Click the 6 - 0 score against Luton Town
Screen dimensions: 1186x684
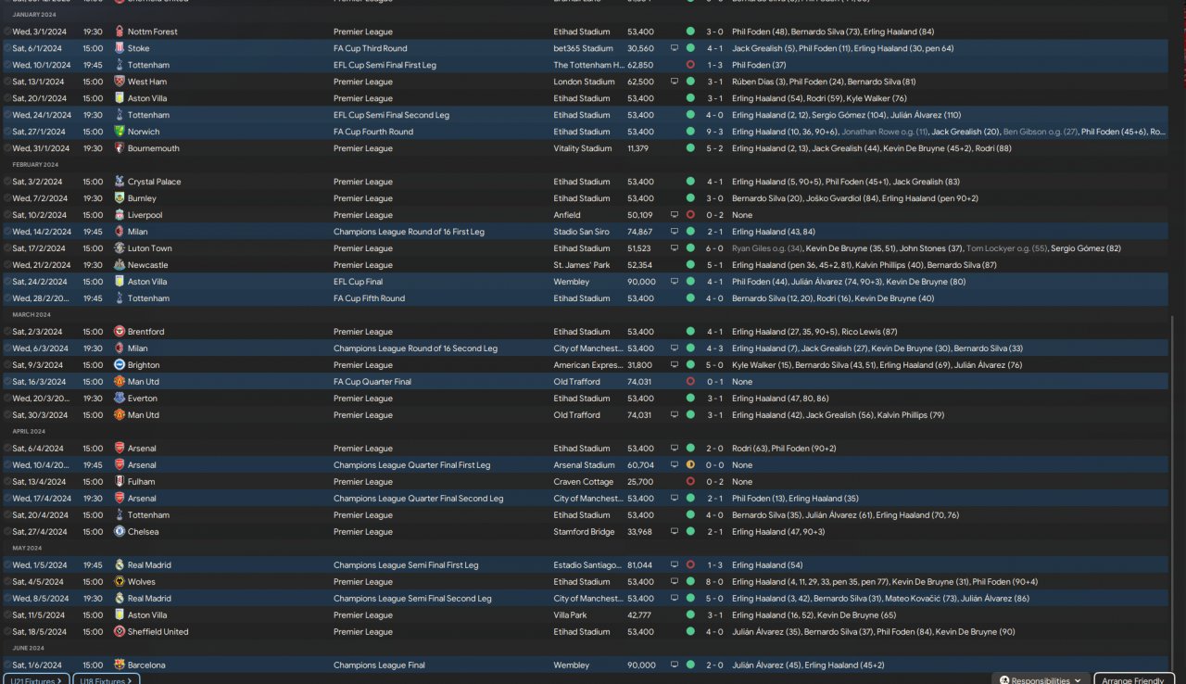714,248
